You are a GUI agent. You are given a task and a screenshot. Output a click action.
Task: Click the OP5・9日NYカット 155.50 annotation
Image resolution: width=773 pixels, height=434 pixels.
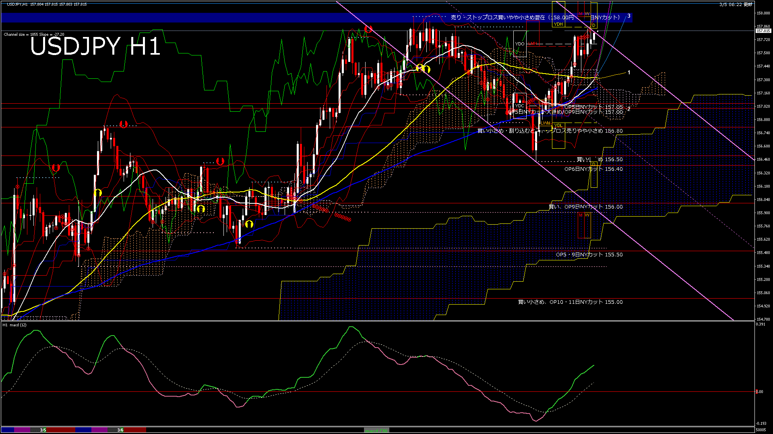[589, 255]
